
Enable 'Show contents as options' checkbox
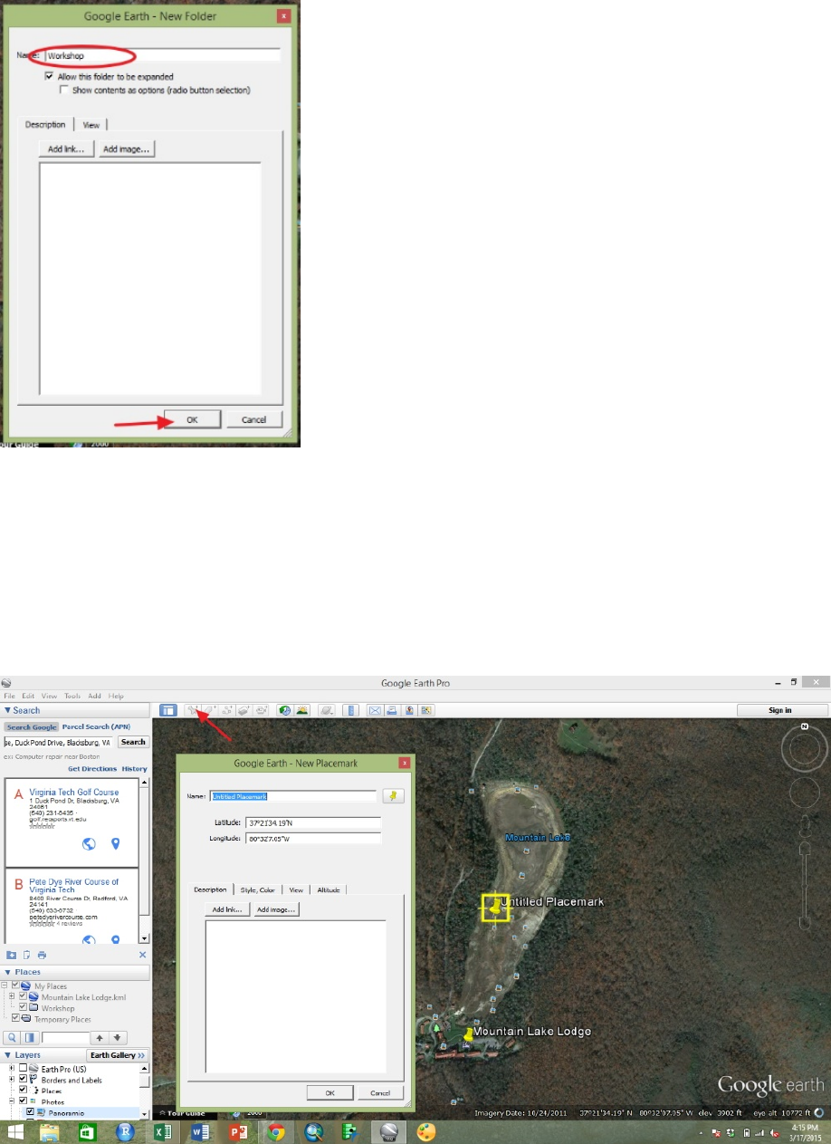[63, 90]
